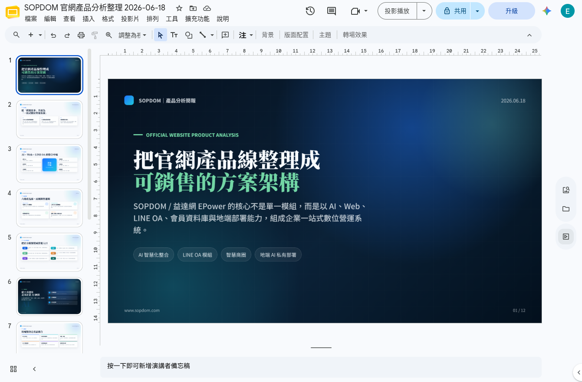The height and width of the screenshot is (382, 582).
Task: Open the 排列 menu
Action: click(x=153, y=19)
